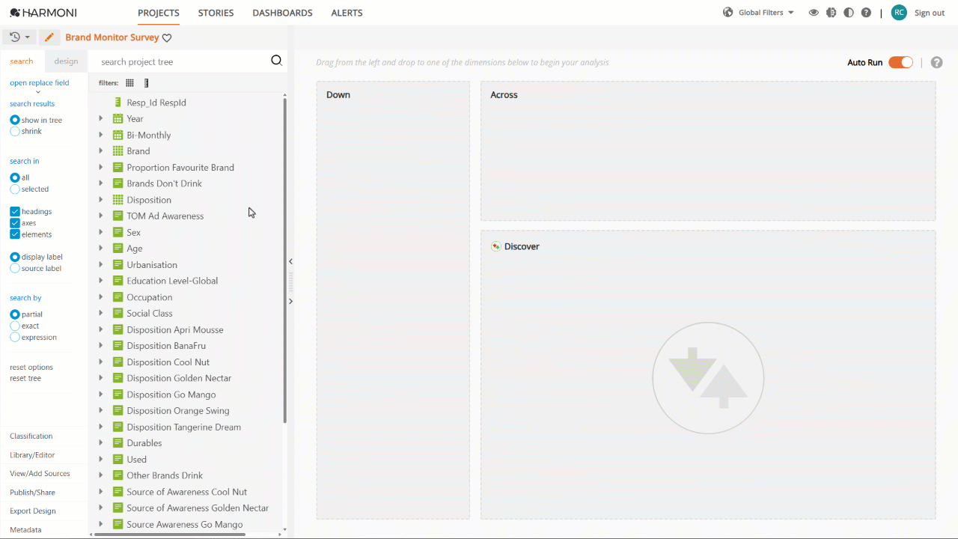
Task: Click the Discover icon
Action: point(495,246)
